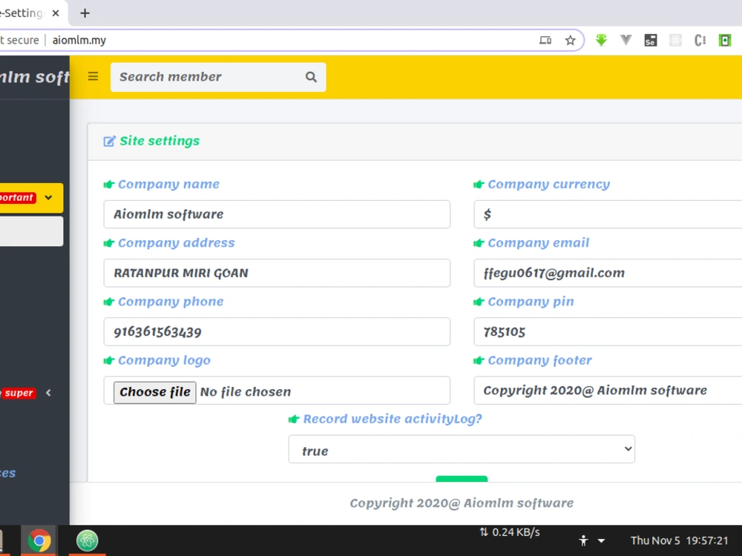Click the green submit button
The width and height of the screenshot is (742, 556).
(462, 479)
